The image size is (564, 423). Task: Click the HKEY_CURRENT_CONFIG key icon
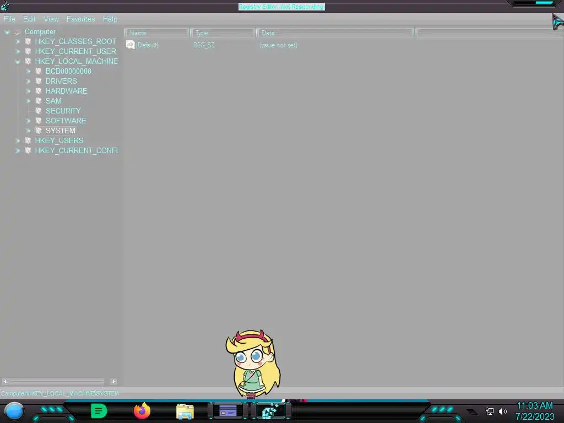tap(28, 150)
